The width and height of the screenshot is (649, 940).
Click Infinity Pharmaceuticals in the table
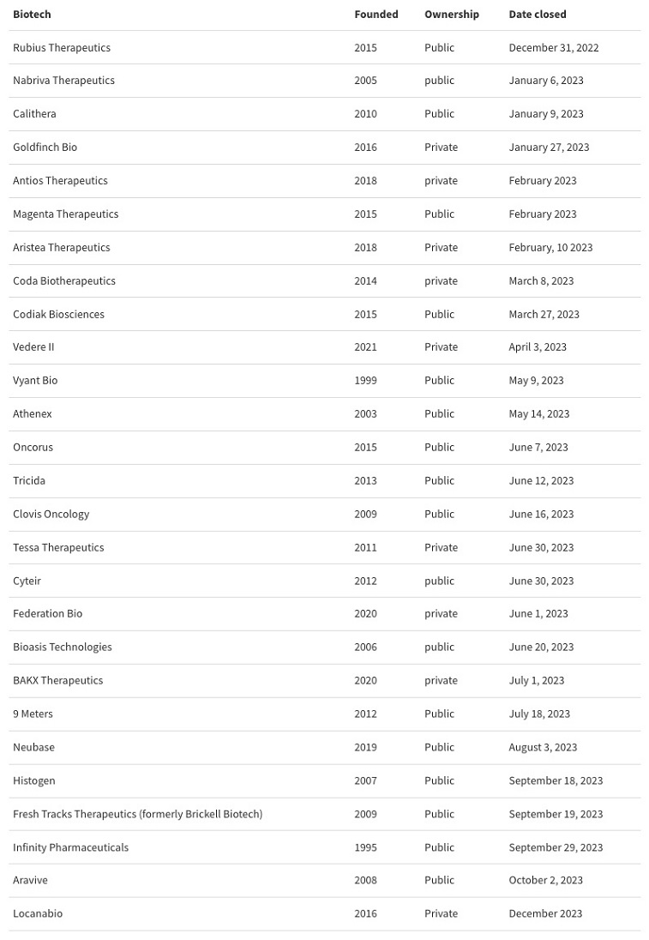[70, 847]
